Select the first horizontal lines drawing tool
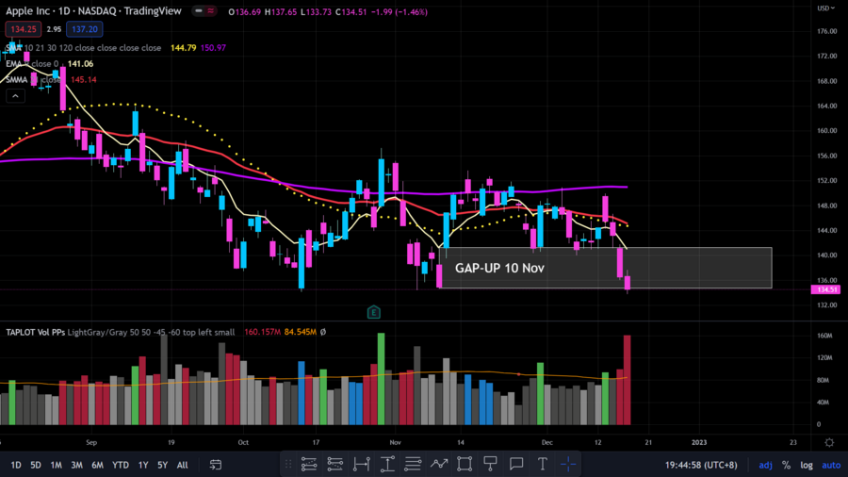The width and height of the screenshot is (848, 477). pyautogui.click(x=309, y=464)
